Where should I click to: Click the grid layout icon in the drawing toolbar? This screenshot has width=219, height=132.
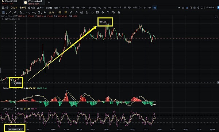pos(4,12)
